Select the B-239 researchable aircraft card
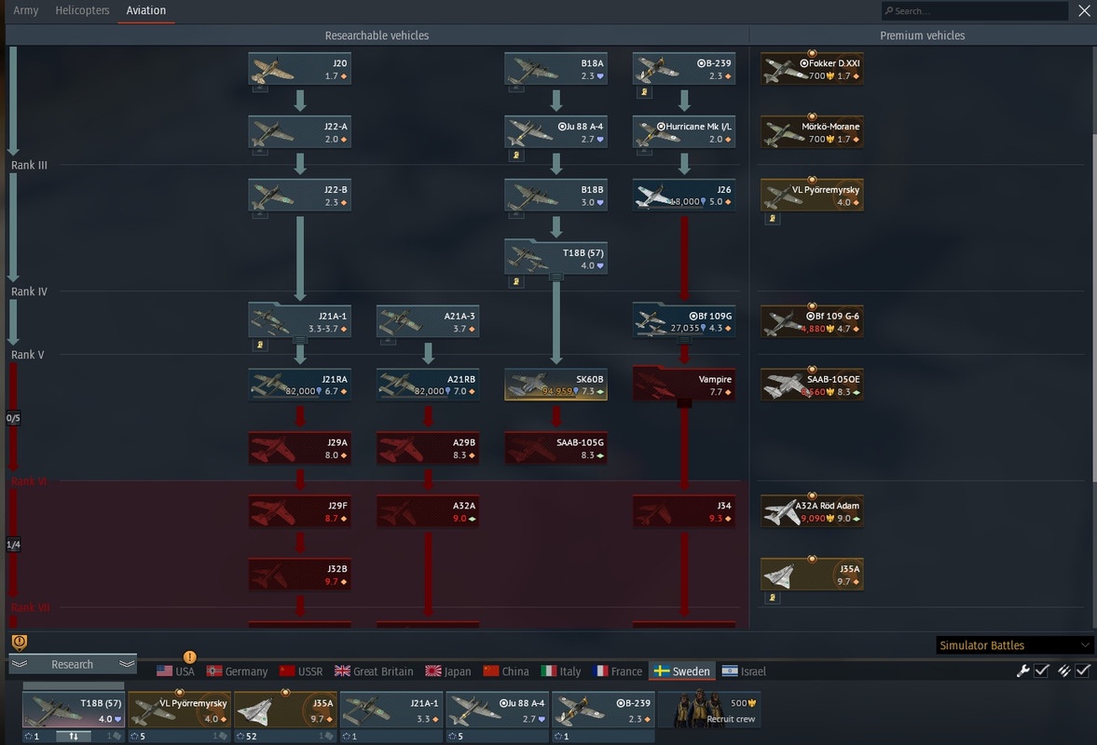This screenshot has height=745, width=1097. 683,69
